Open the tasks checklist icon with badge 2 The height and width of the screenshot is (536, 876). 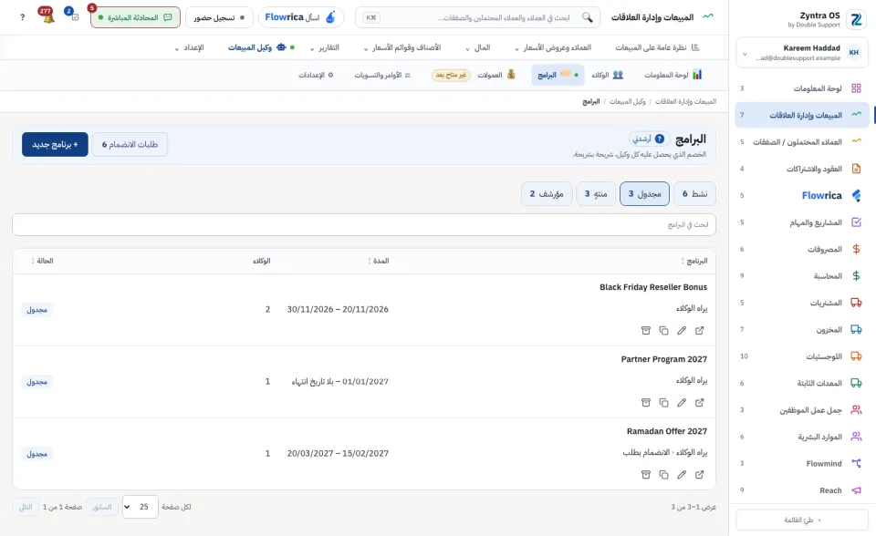tap(74, 16)
